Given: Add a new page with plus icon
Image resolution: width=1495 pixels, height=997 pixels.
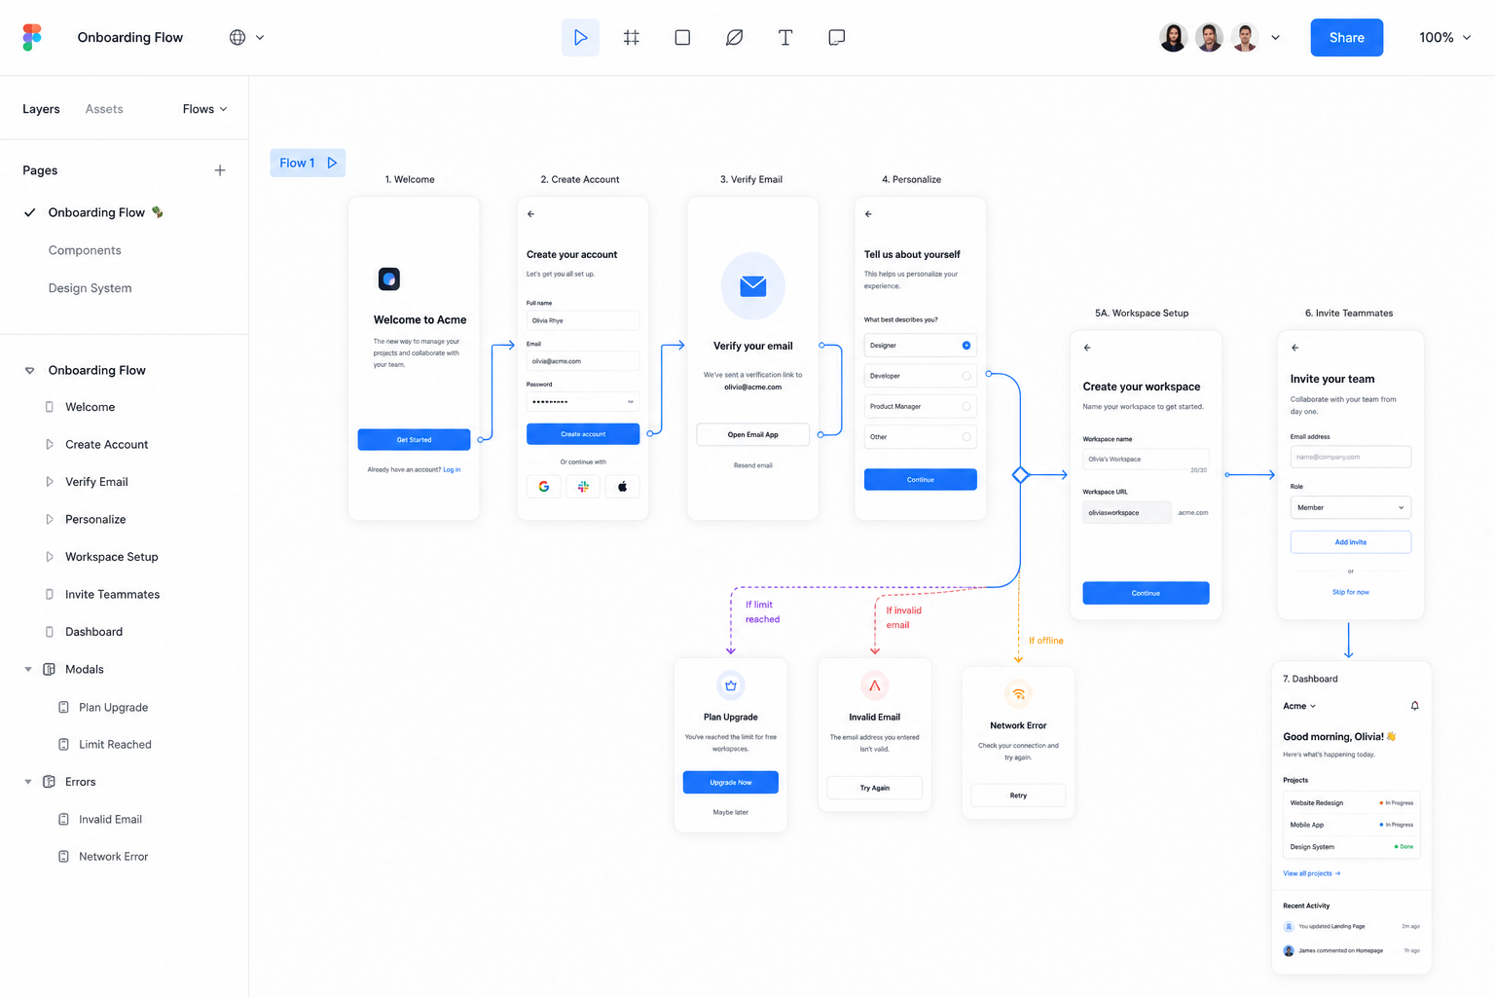Looking at the screenshot, I should click(220, 170).
